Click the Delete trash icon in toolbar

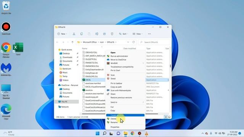[112, 34]
